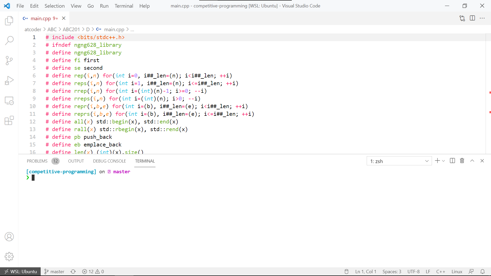Open the Terminal menu in menu bar
The width and height of the screenshot is (491, 276).
click(124, 6)
